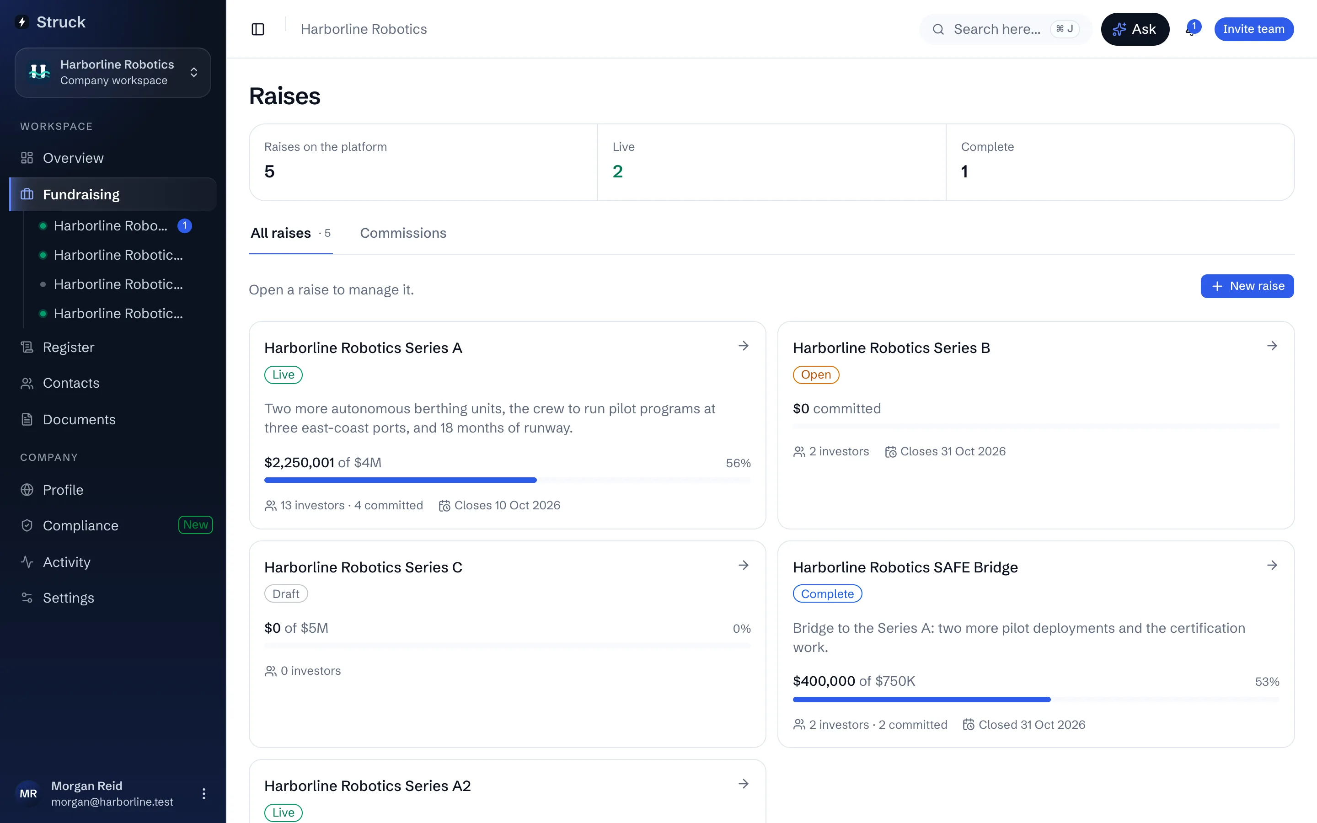Screen dimensions: 1317x823
Task: Click the Compliance shield icon
Action: pos(27,526)
